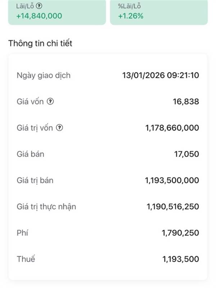Select the capital value 1,178,660,000

(x=171, y=128)
